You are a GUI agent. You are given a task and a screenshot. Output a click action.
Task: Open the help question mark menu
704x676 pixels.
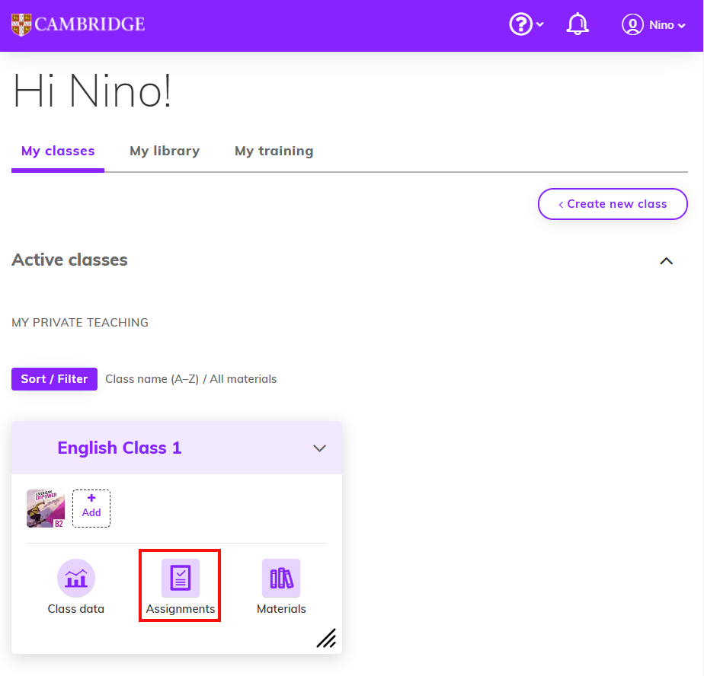point(520,24)
